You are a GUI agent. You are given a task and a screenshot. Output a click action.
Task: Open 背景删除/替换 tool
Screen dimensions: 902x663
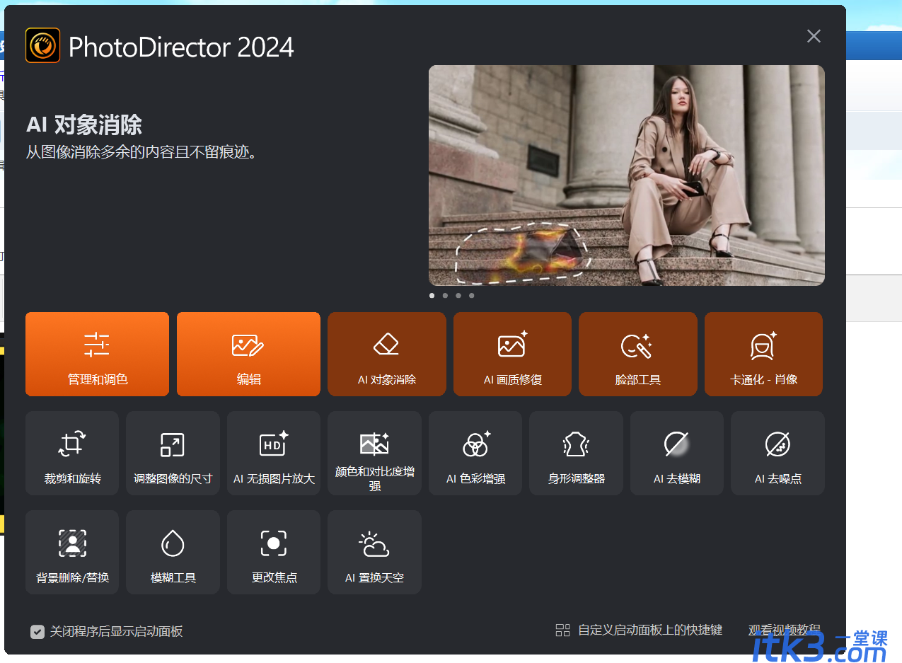[x=72, y=552]
